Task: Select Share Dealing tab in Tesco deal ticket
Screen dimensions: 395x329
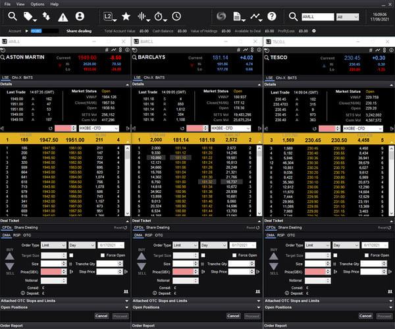Action: click(x=290, y=228)
